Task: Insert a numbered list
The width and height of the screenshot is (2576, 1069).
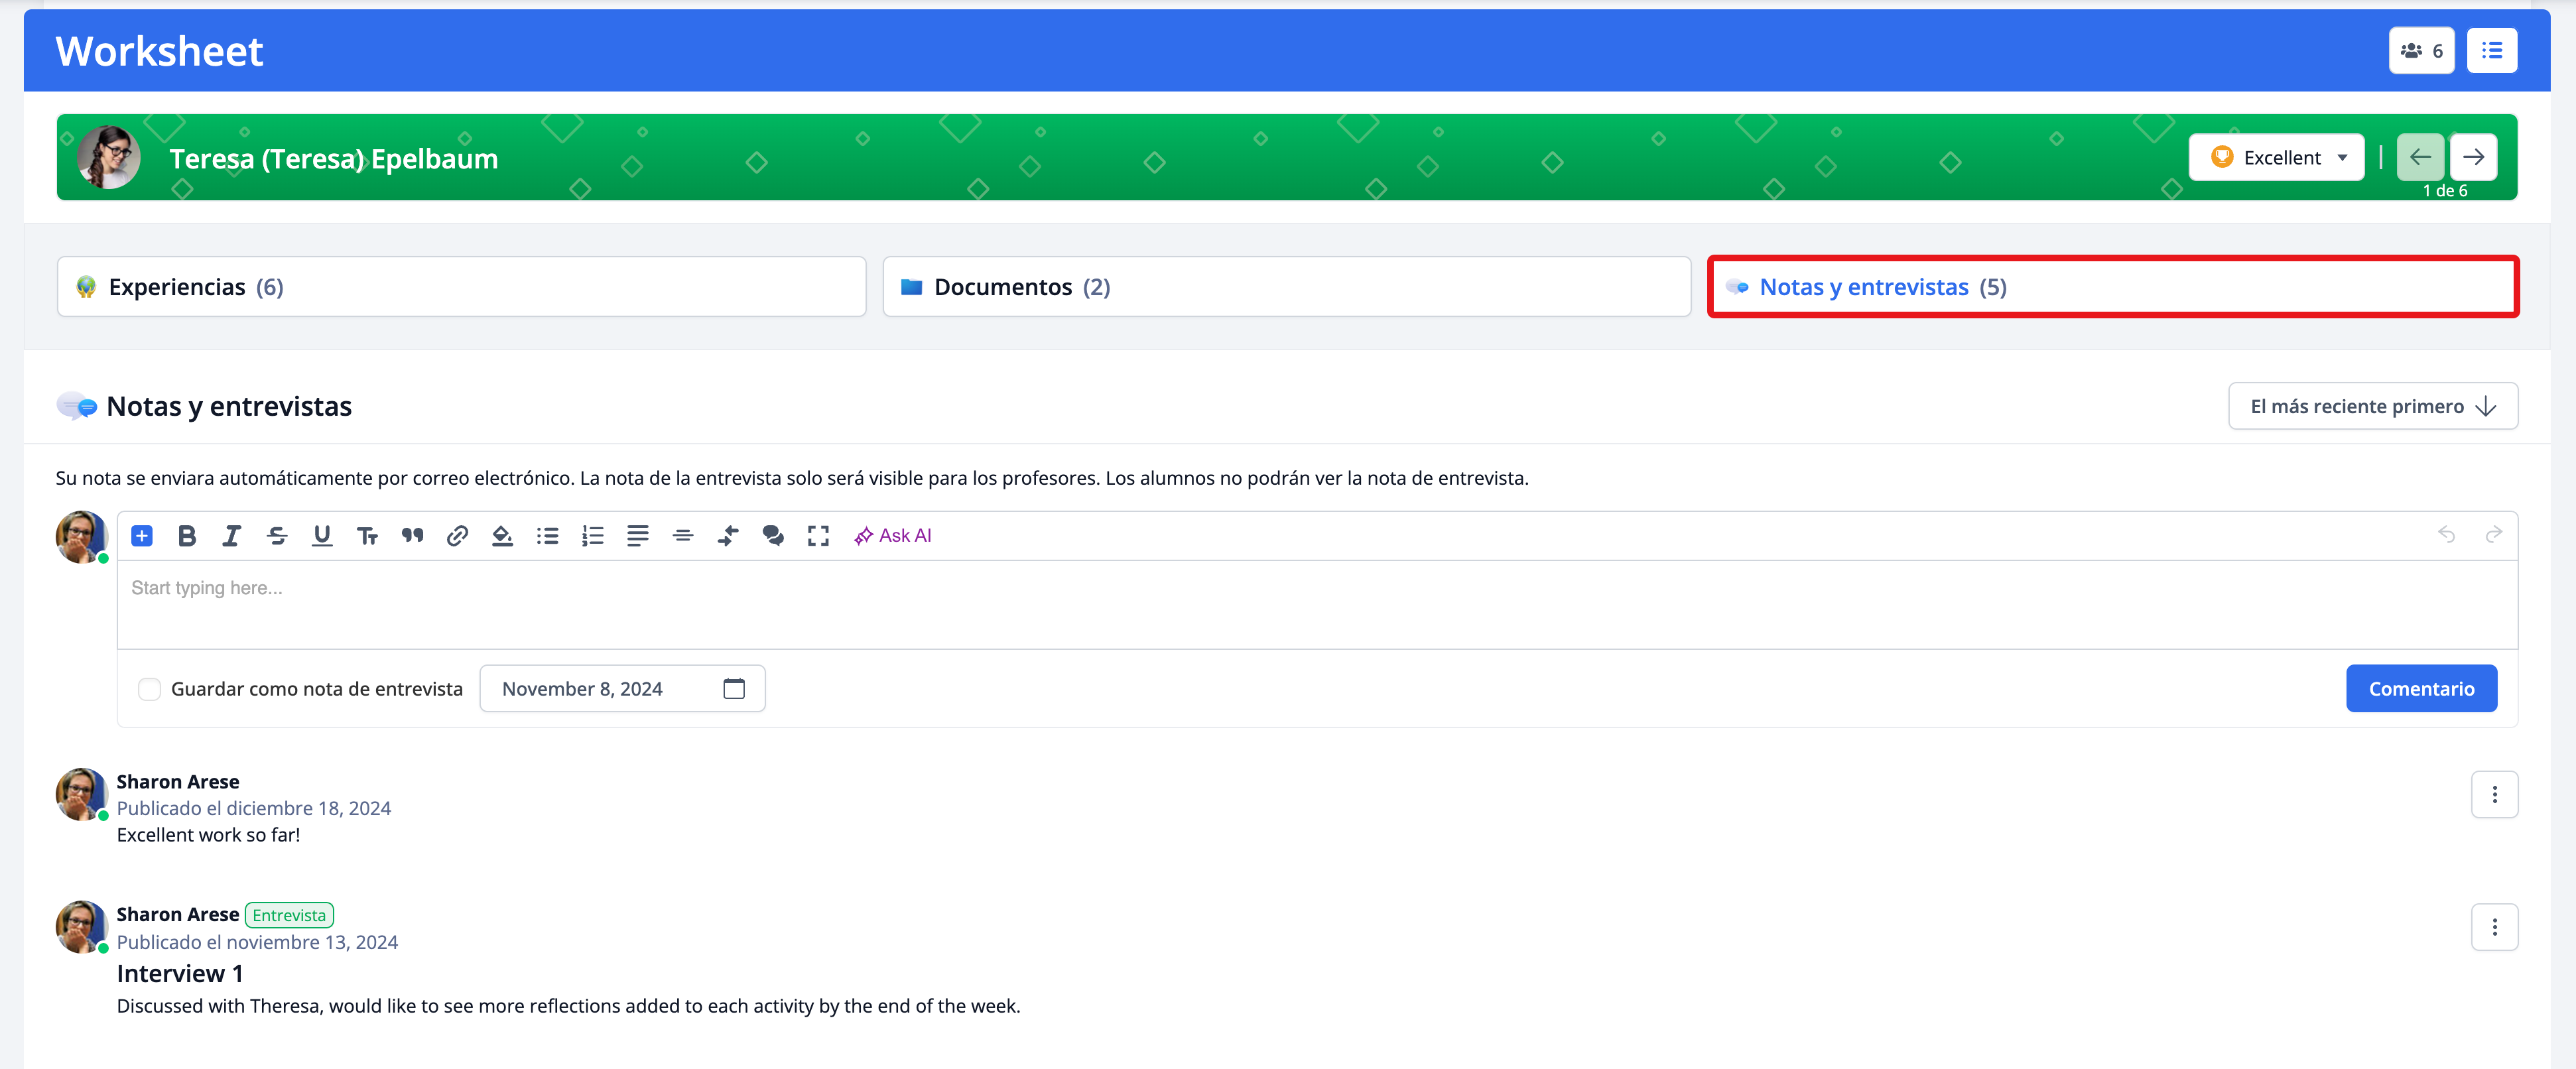Action: [592, 536]
